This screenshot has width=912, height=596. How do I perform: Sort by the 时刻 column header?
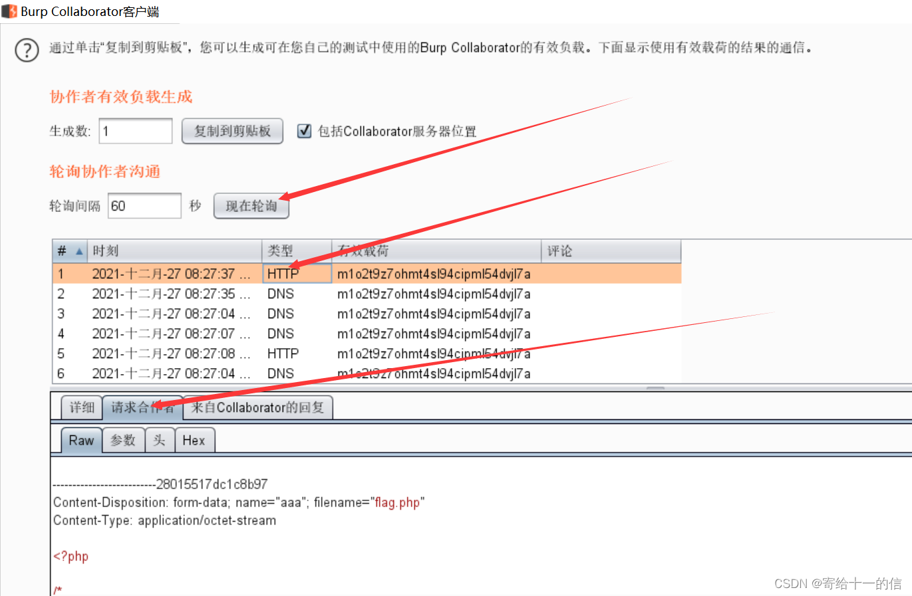(x=175, y=251)
